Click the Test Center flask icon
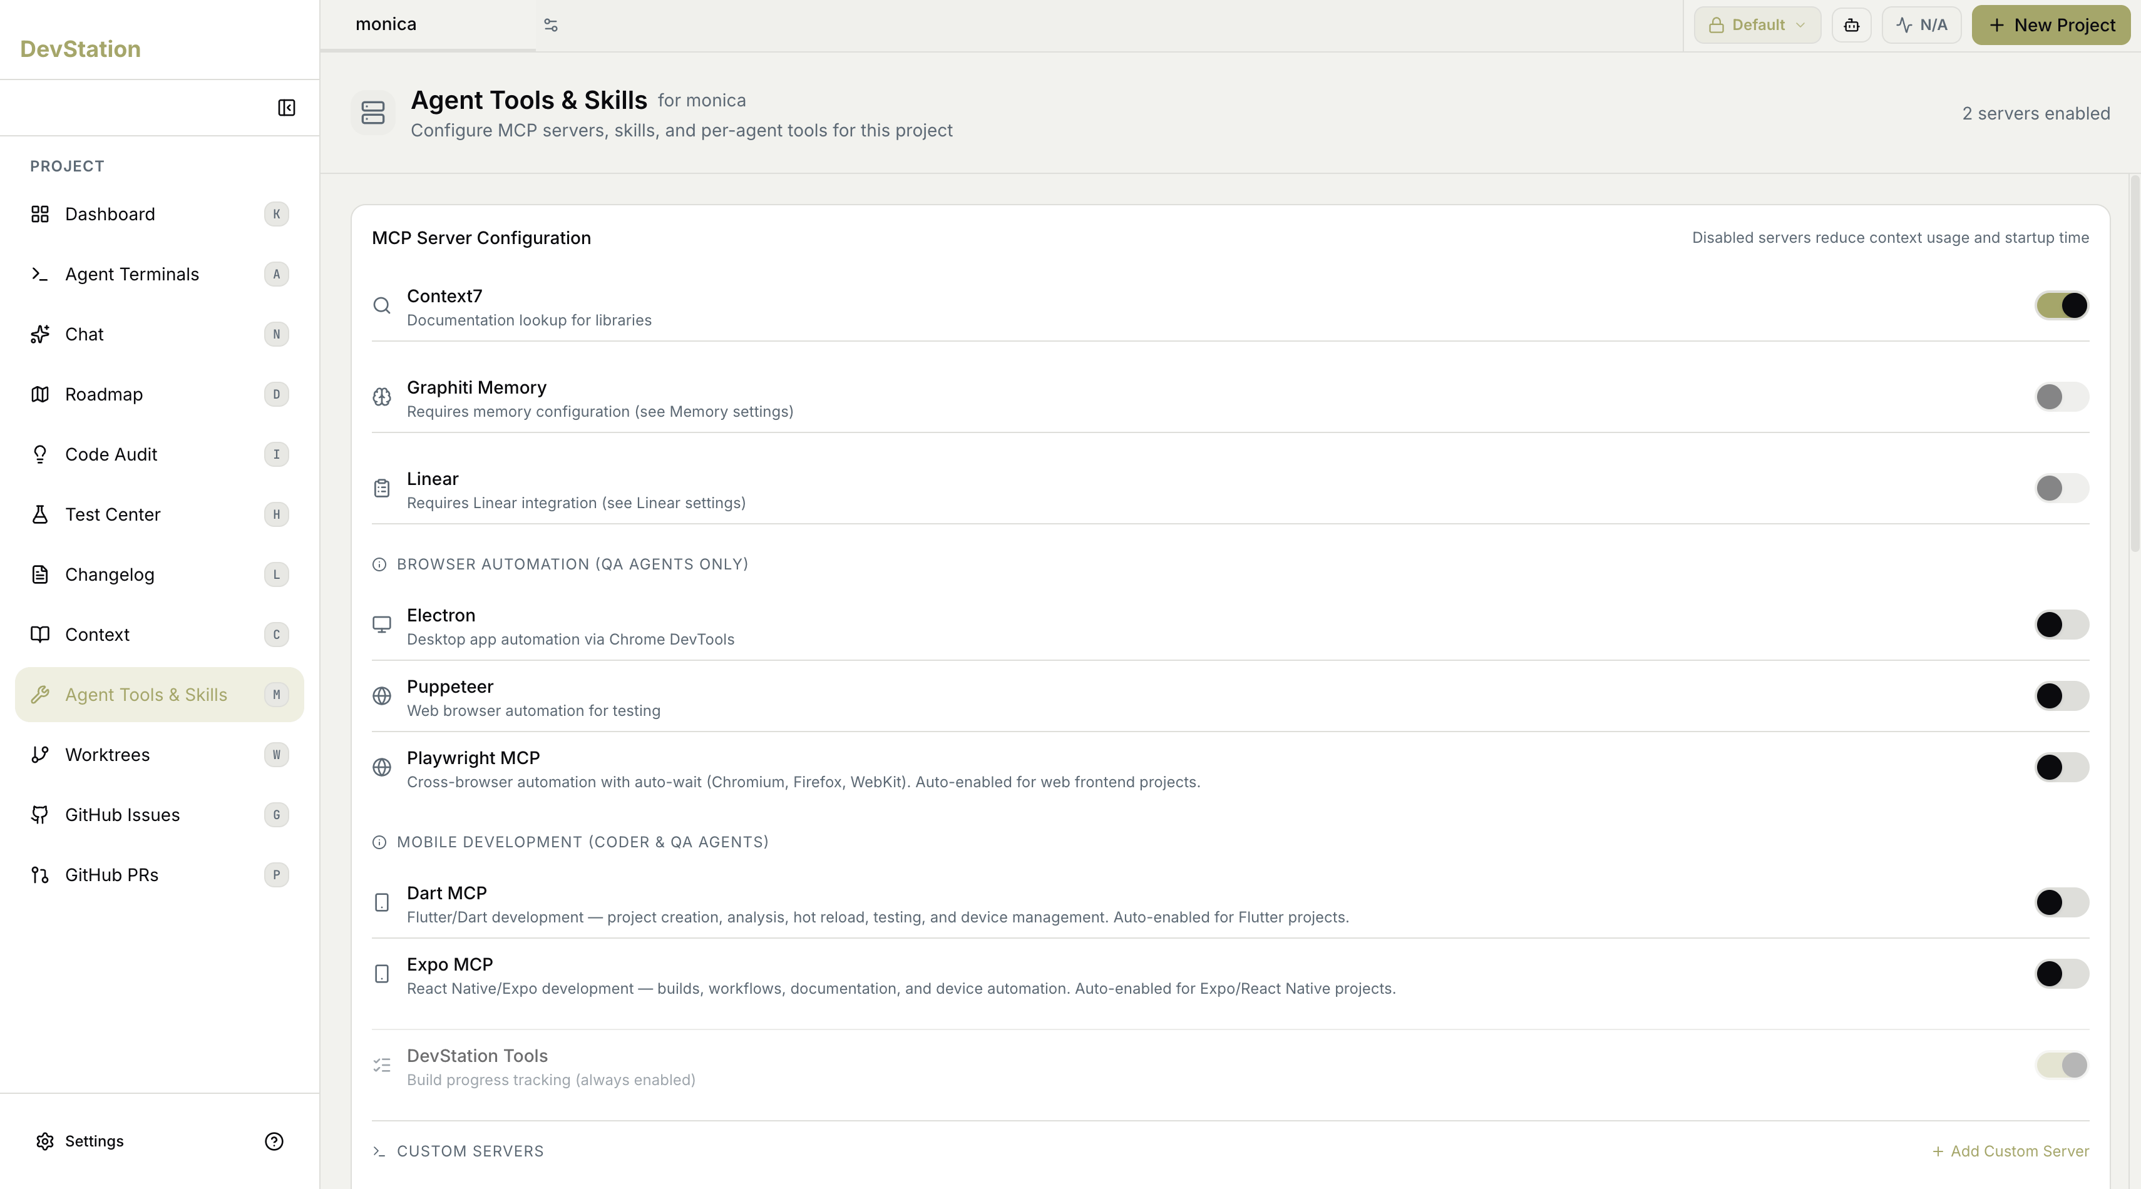The height and width of the screenshot is (1189, 2141). click(40, 514)
